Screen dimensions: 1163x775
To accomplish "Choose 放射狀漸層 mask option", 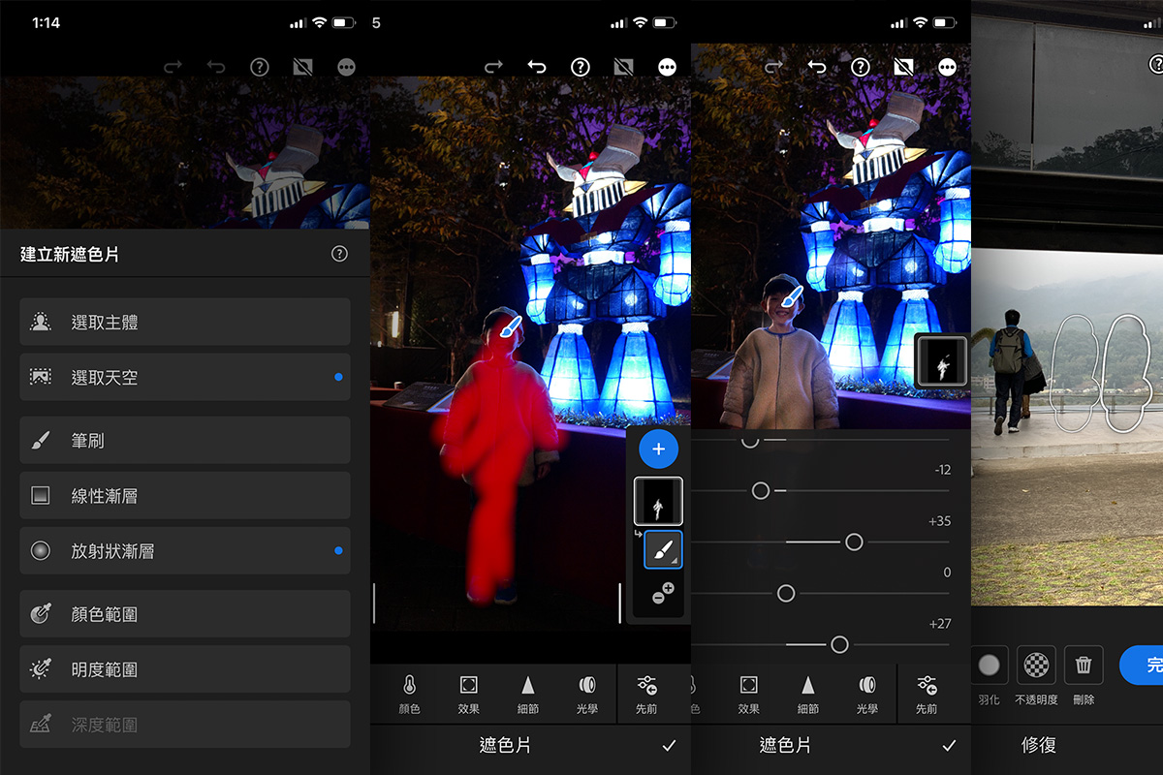I will point(185,551).
